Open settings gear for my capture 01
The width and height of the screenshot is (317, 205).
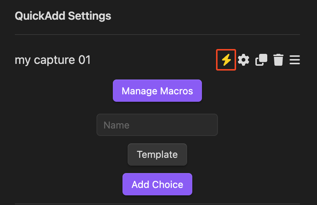[244, 60]
